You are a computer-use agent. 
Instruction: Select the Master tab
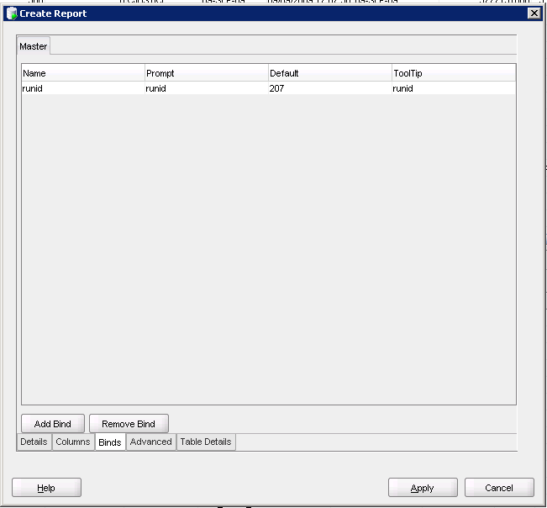(34, 46)
